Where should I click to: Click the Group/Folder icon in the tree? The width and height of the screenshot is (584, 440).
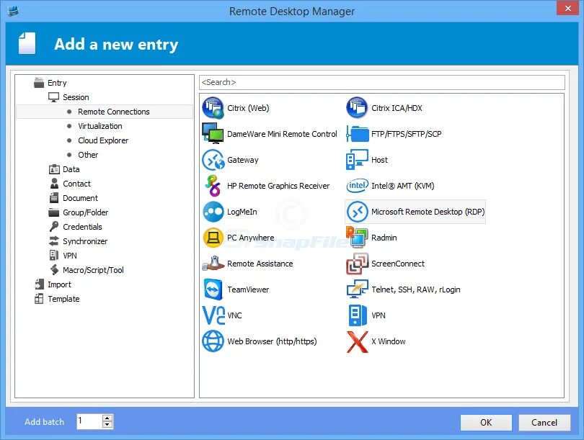54,212
